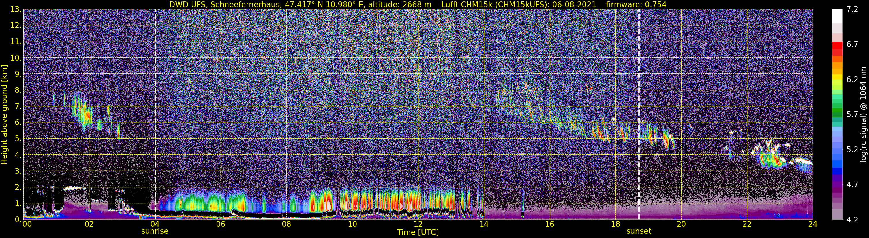Click the y-axis tick label '9.'
The height and width of the screenshot is (238, 869).
[x=18, y=74]
